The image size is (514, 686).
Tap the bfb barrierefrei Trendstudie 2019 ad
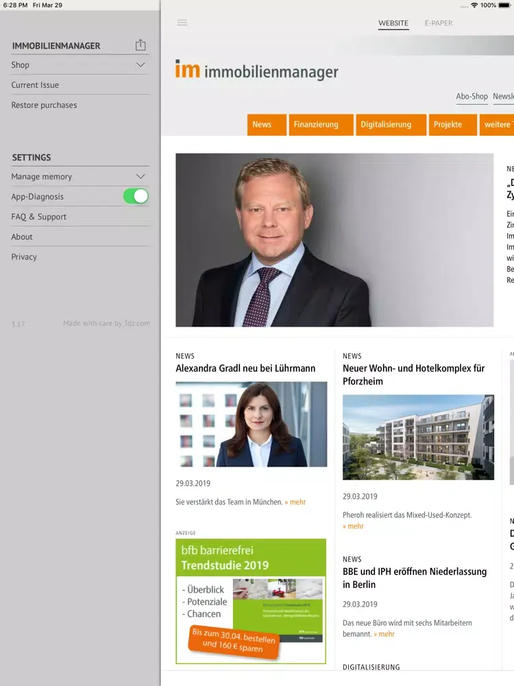pyautogui.click(x=251, y=601)
